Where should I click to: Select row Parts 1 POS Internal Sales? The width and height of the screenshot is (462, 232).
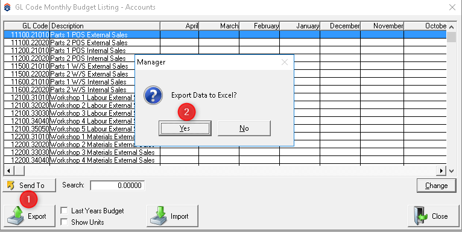225,51
